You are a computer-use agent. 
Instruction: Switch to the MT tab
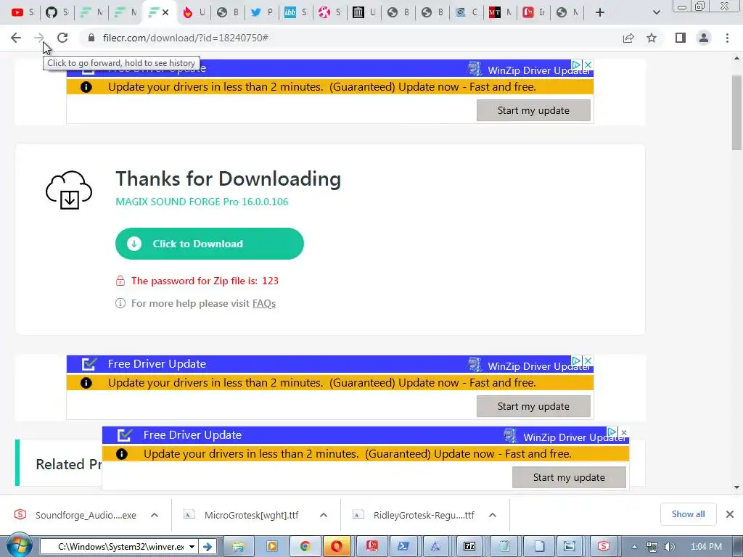click(x=499, y=12)
